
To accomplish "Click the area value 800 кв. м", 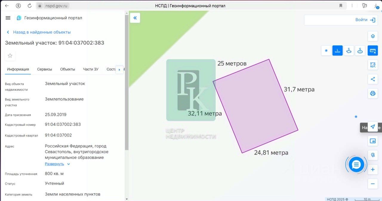I will 54,173.
